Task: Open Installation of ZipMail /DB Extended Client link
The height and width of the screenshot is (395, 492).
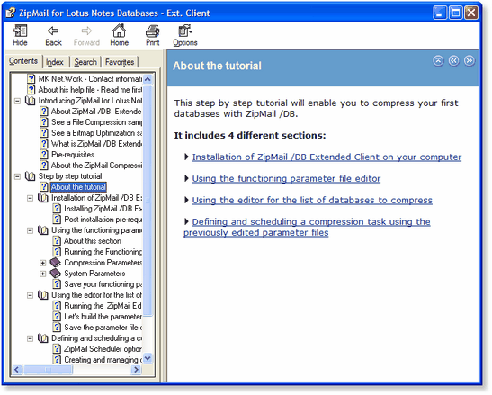Action: click(327, 157)
